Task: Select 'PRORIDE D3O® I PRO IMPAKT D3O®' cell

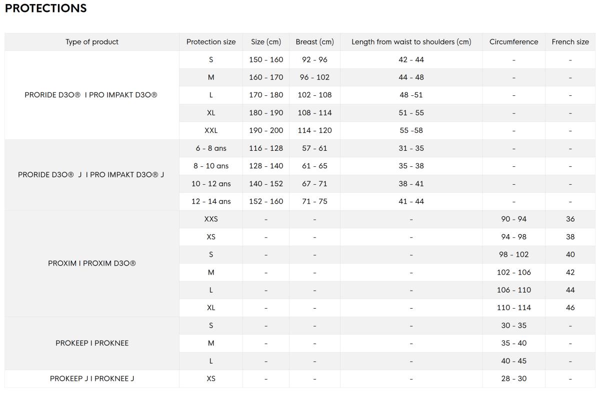Action: [x=92, y=95]
